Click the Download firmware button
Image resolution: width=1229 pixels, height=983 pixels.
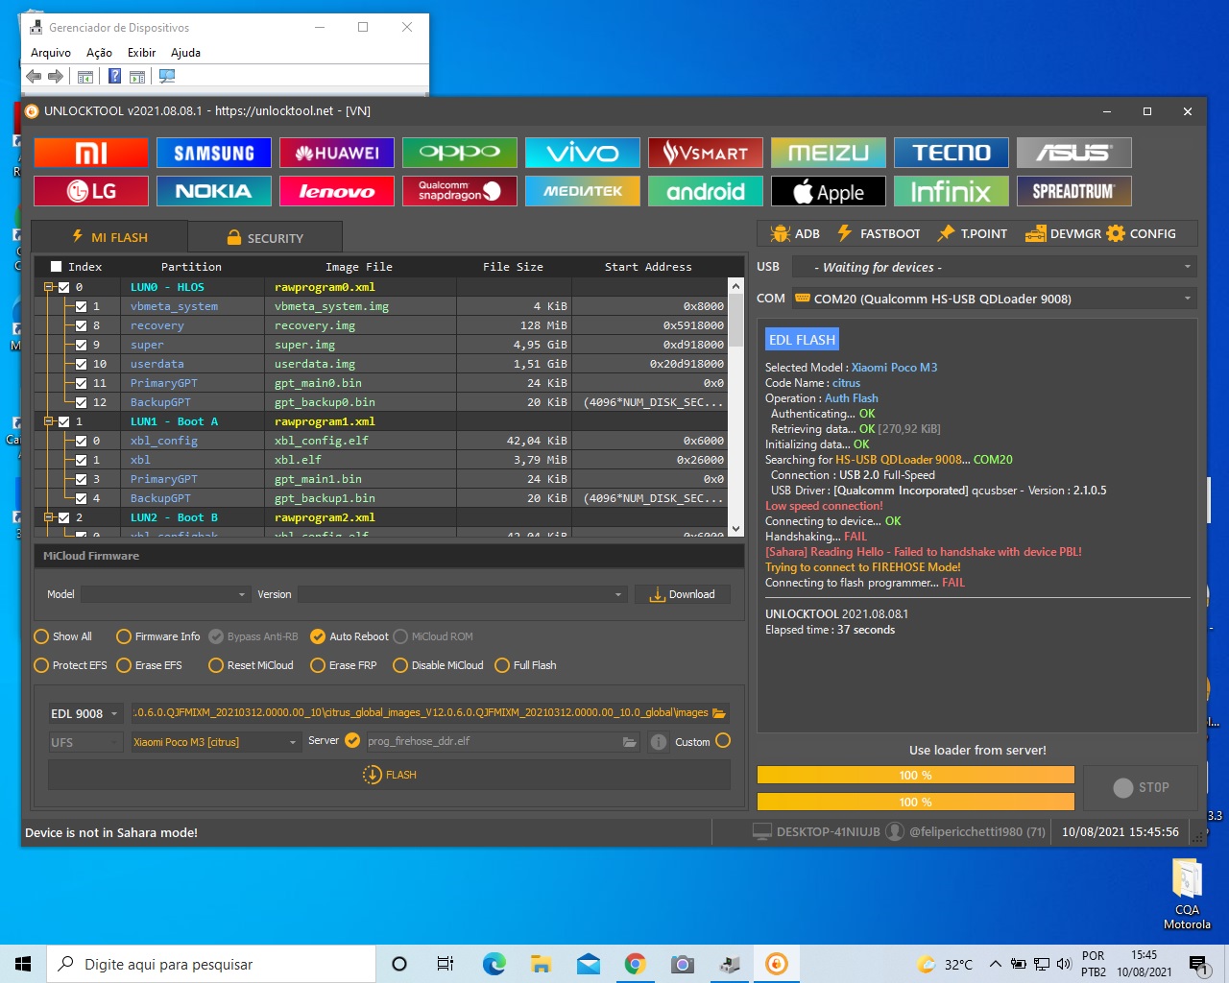(682, 594)
